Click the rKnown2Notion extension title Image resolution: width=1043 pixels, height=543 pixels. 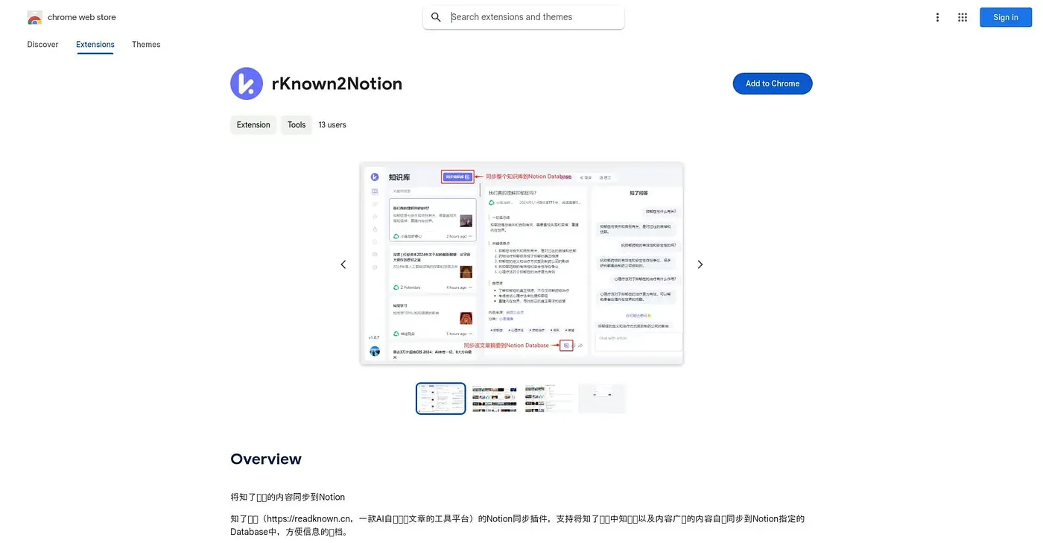337,83
